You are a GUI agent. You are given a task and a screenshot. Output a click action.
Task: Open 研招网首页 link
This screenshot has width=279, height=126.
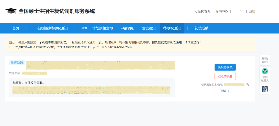[x=203, y=11]
